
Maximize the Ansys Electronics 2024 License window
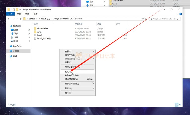click(x=172, y=10)
